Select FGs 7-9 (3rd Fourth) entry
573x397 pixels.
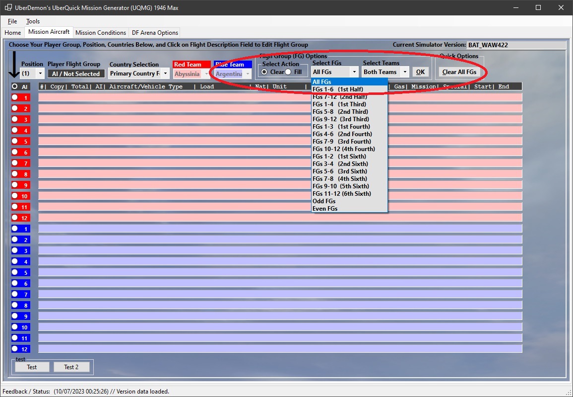(x=349, y=142)
